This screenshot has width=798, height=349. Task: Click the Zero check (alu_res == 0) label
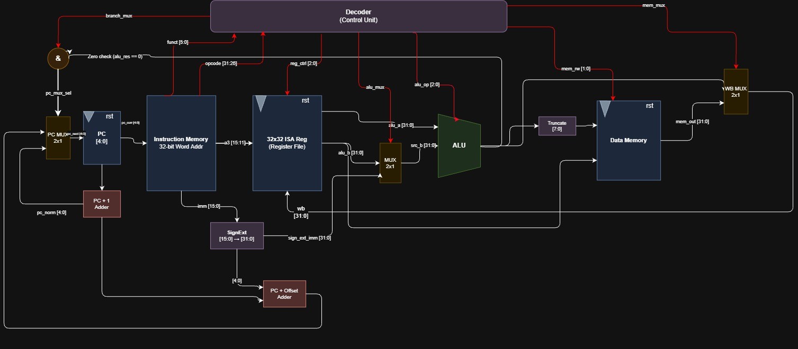coord(115,56)
